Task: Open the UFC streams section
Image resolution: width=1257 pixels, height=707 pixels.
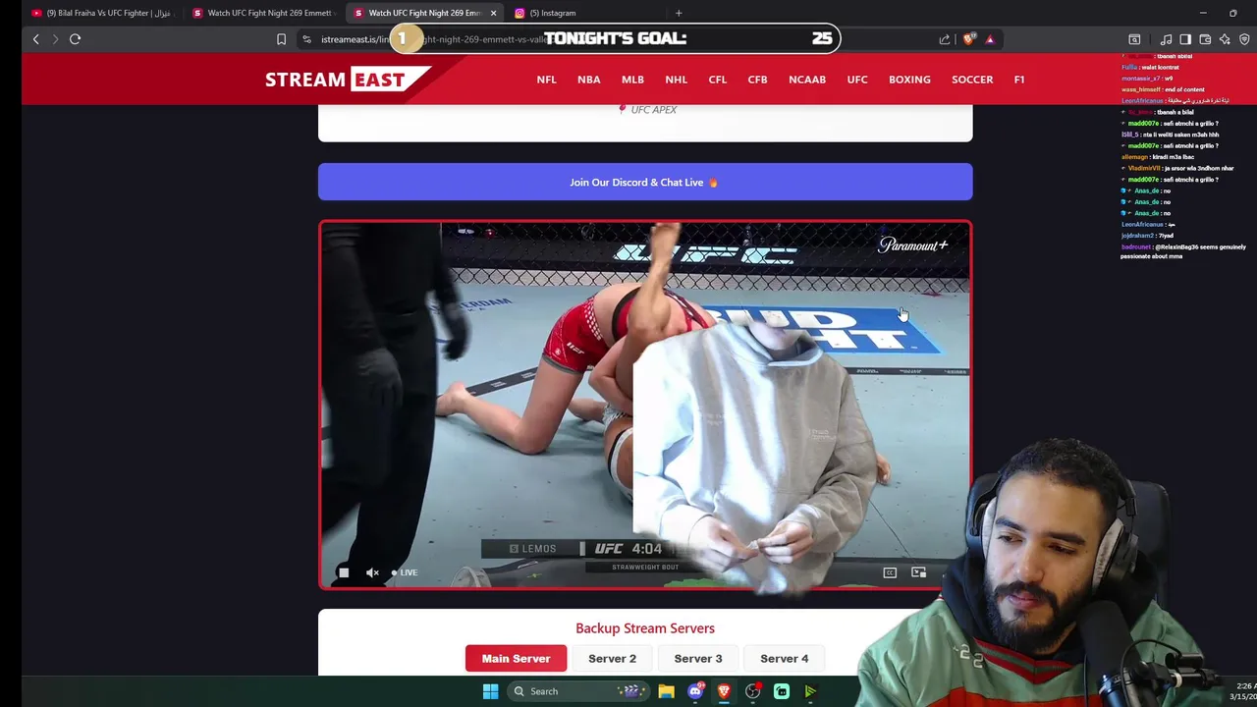Action: point(857,80)
